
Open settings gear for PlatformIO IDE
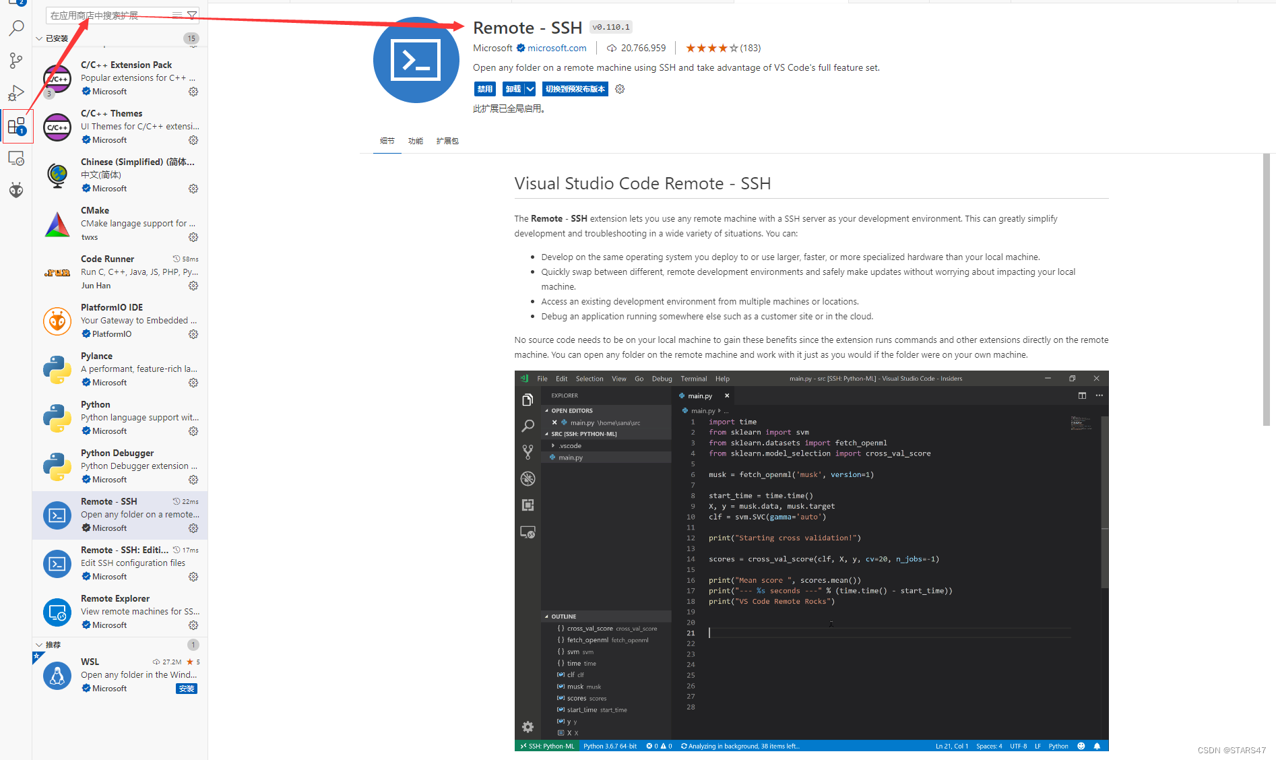193,334
